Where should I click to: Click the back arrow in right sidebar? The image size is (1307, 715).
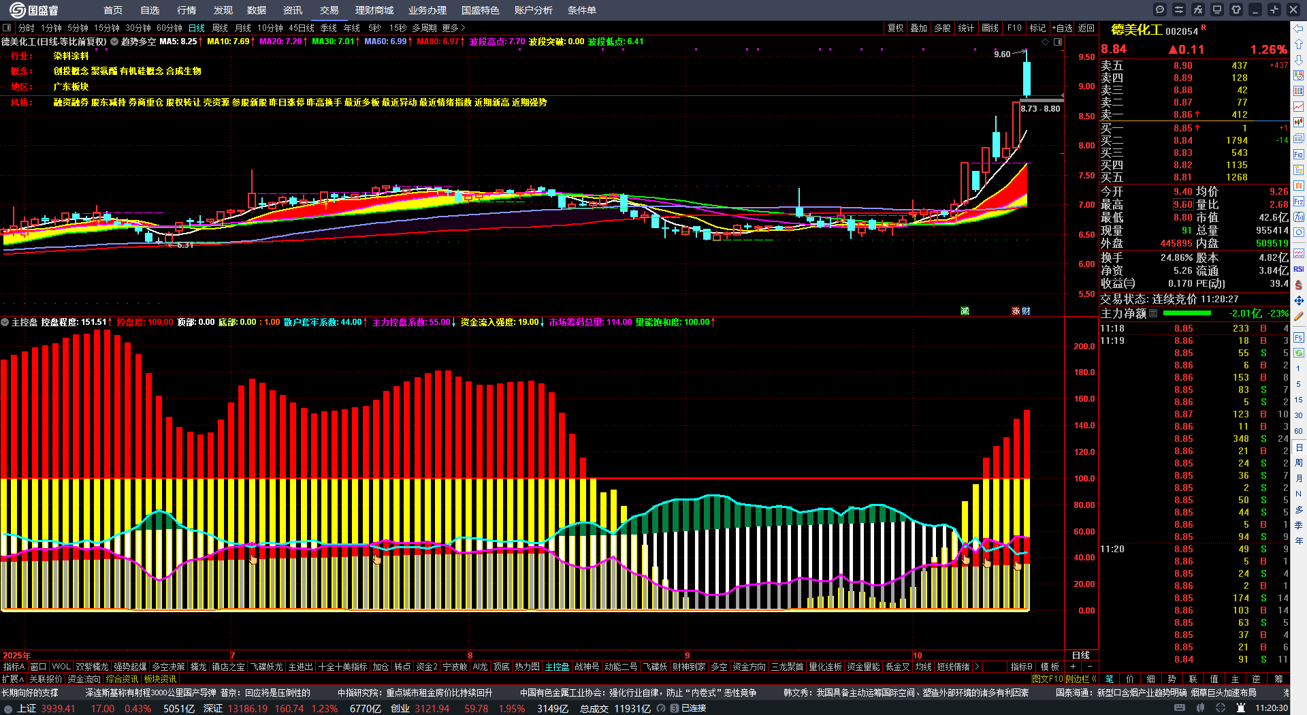(1299, 29)
